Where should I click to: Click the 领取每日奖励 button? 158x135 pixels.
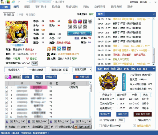[x=79, y=33]
